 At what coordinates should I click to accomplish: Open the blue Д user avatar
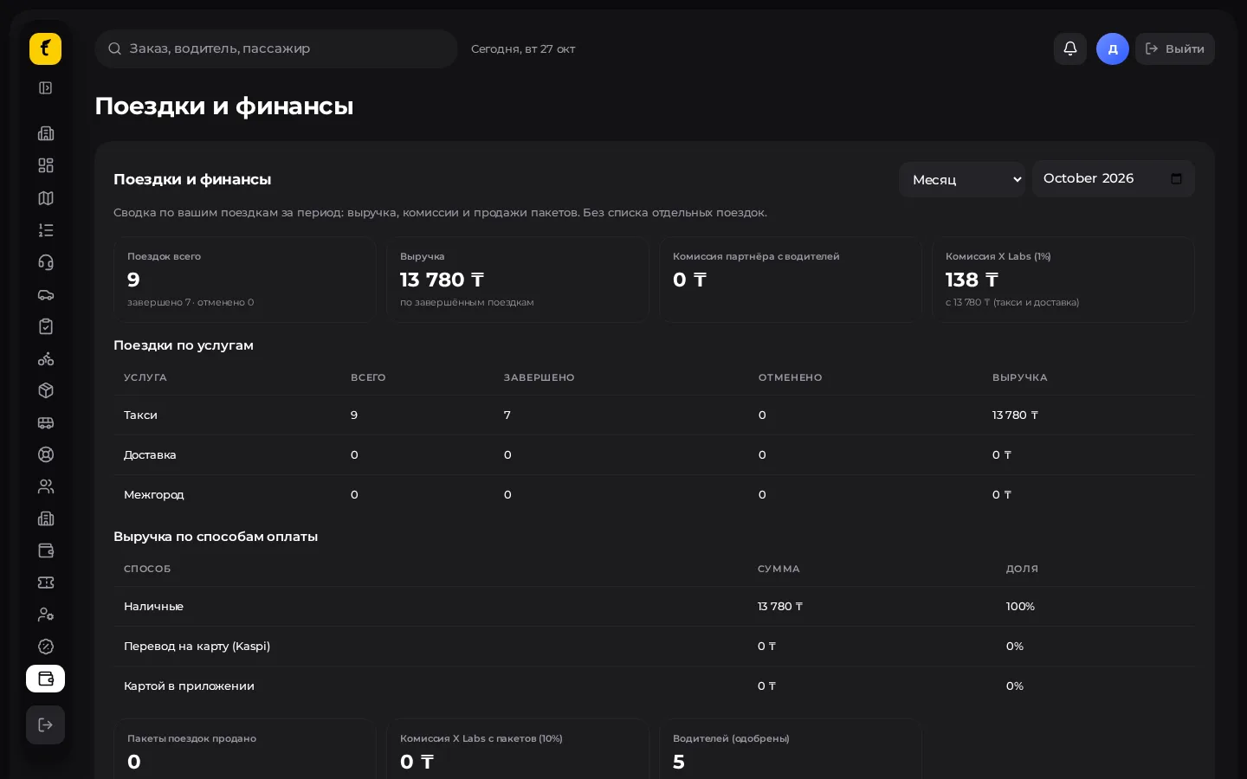point(1113,49)
